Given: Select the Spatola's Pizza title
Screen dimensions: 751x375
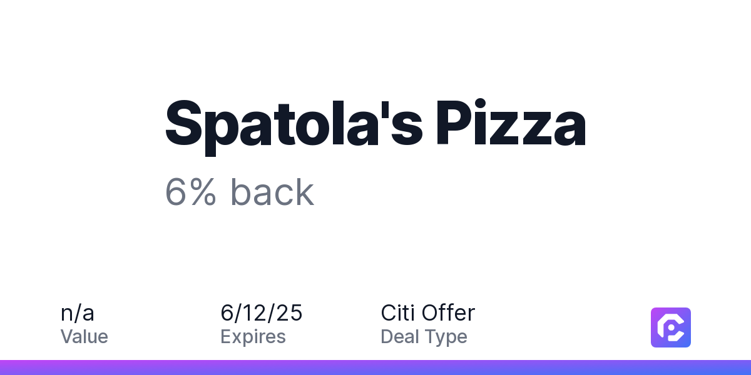Looking at the screenshot, I should pos(375,124).
